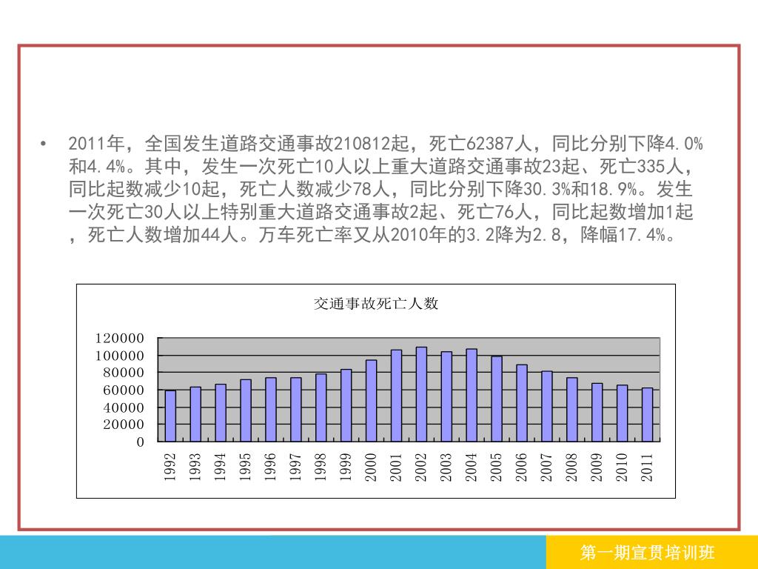This screenshot has height=569, width=758.
Task: Select the 2011 bar in the chart
Action: tap(647, 415)
